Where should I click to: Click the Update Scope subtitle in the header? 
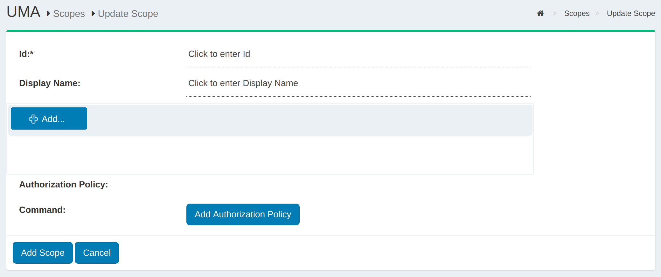point(128,14)
